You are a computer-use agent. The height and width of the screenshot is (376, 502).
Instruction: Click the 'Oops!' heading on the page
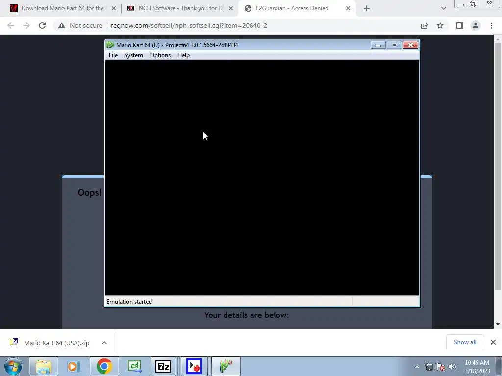point(90,192)
